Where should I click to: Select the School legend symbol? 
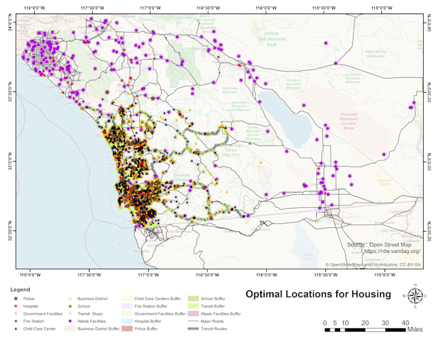[70, 306]
